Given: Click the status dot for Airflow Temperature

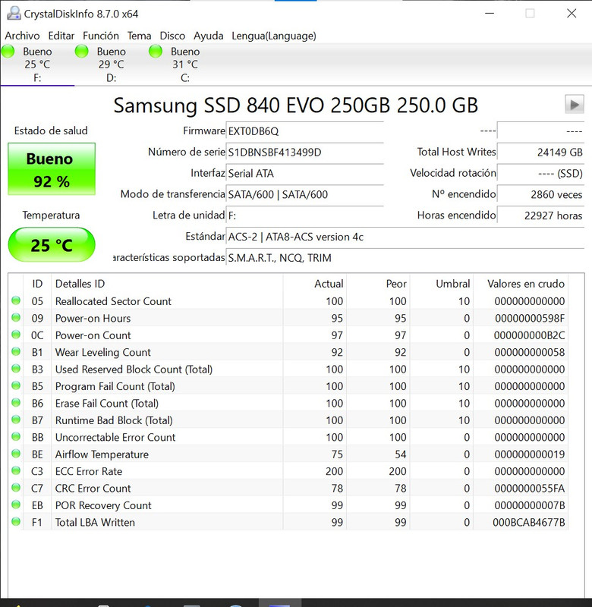Looking at the screenshot, I should pos(16,453).
